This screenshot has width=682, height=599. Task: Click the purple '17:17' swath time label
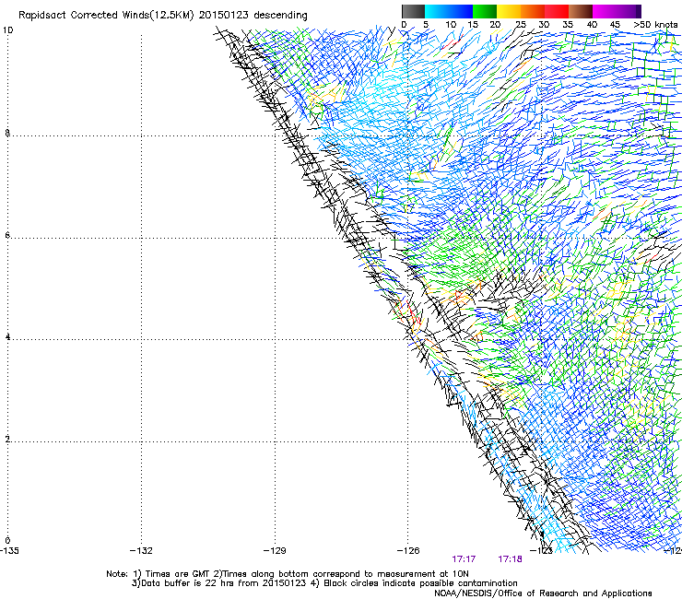point(464,559)
